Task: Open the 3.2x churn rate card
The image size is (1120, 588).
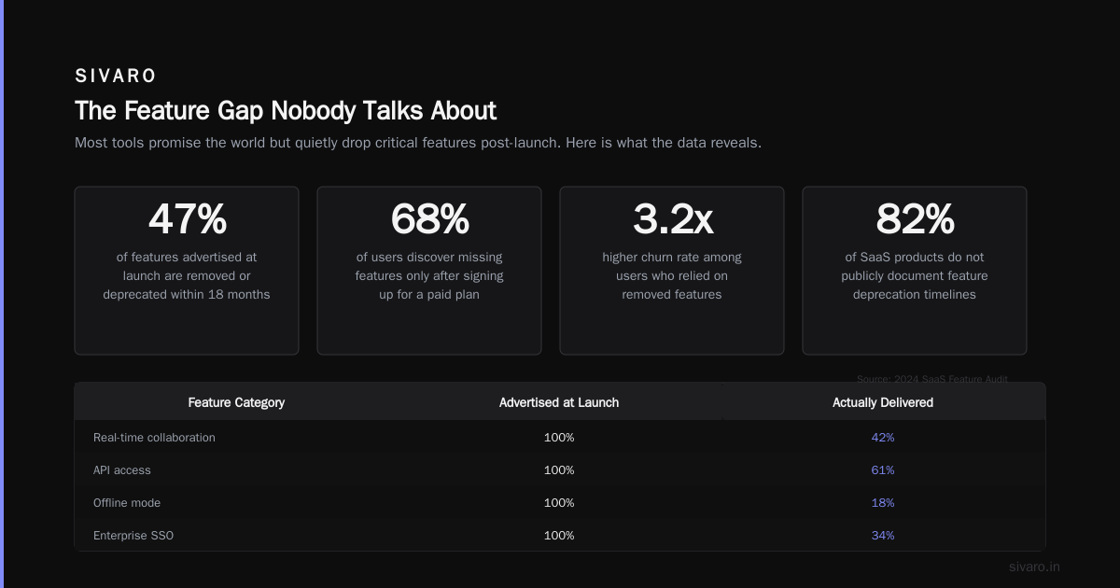Action: click(672, 271)
